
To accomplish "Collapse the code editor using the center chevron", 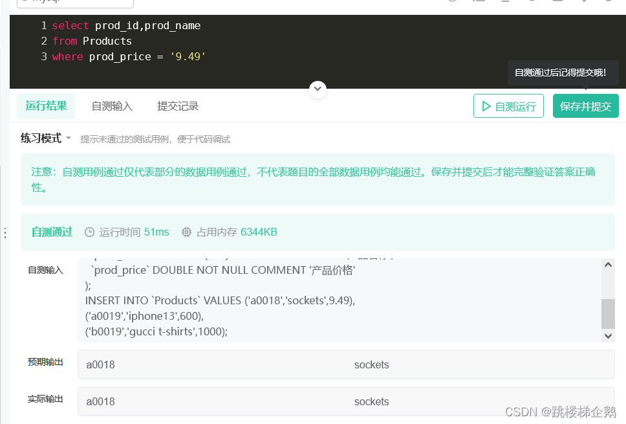I will click(318, 89).
